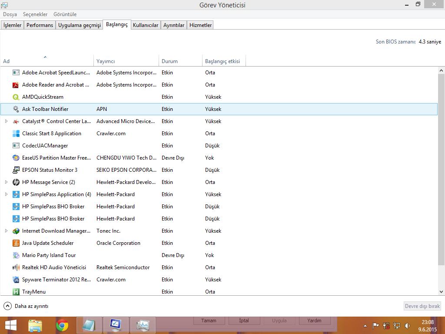Click the taskbar clock showing 23:08
Screen dimensions: 445x334
[x=428, y=325]
